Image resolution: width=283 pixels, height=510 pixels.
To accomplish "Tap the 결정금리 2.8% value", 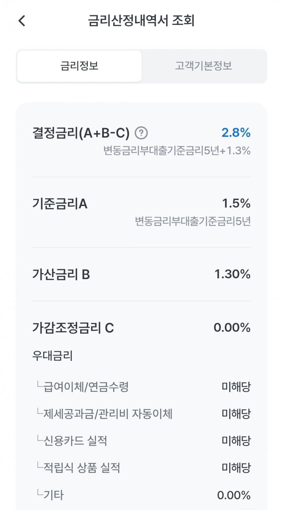I will pos(236,132).
